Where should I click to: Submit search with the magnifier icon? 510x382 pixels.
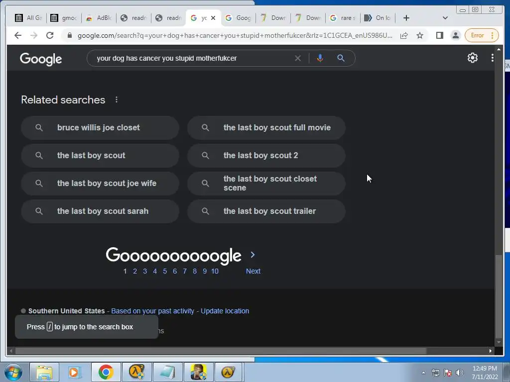point(341,58)
